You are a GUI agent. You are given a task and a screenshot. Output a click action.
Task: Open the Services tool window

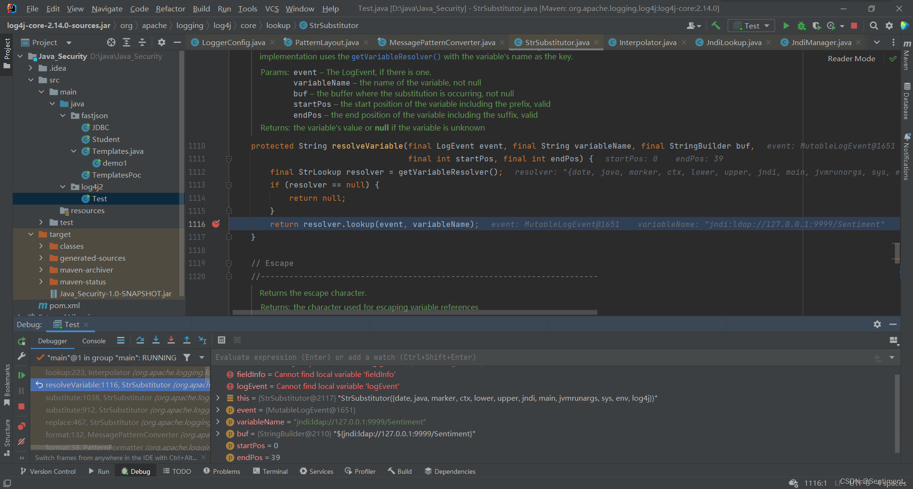click(316, 471)
